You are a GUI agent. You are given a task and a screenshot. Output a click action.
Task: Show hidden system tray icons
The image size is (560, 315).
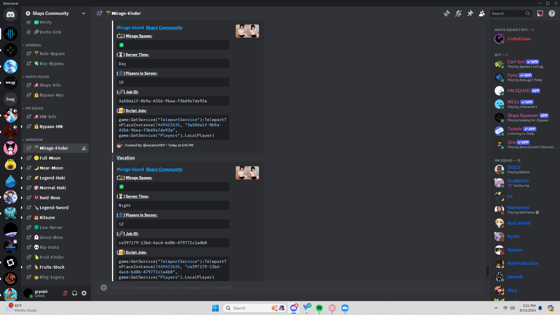[496, 308]
